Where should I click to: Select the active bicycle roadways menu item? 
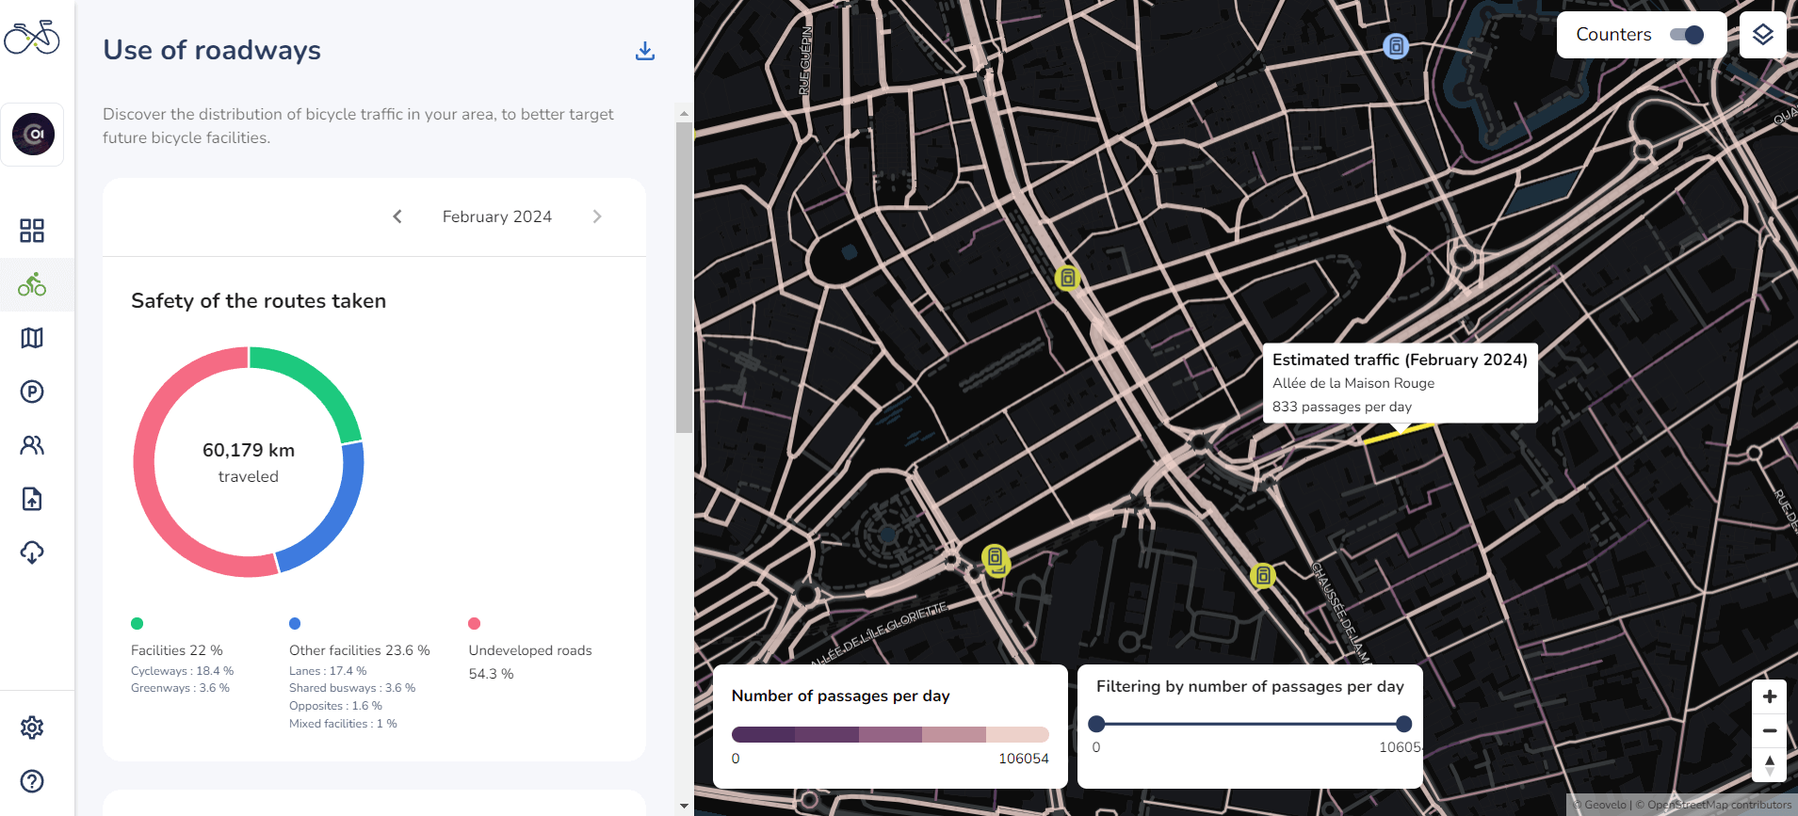[32, 284]
